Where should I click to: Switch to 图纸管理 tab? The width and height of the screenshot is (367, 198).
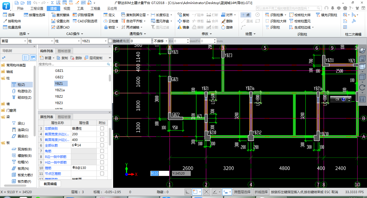pyautogui.click(x=64, y=51)
